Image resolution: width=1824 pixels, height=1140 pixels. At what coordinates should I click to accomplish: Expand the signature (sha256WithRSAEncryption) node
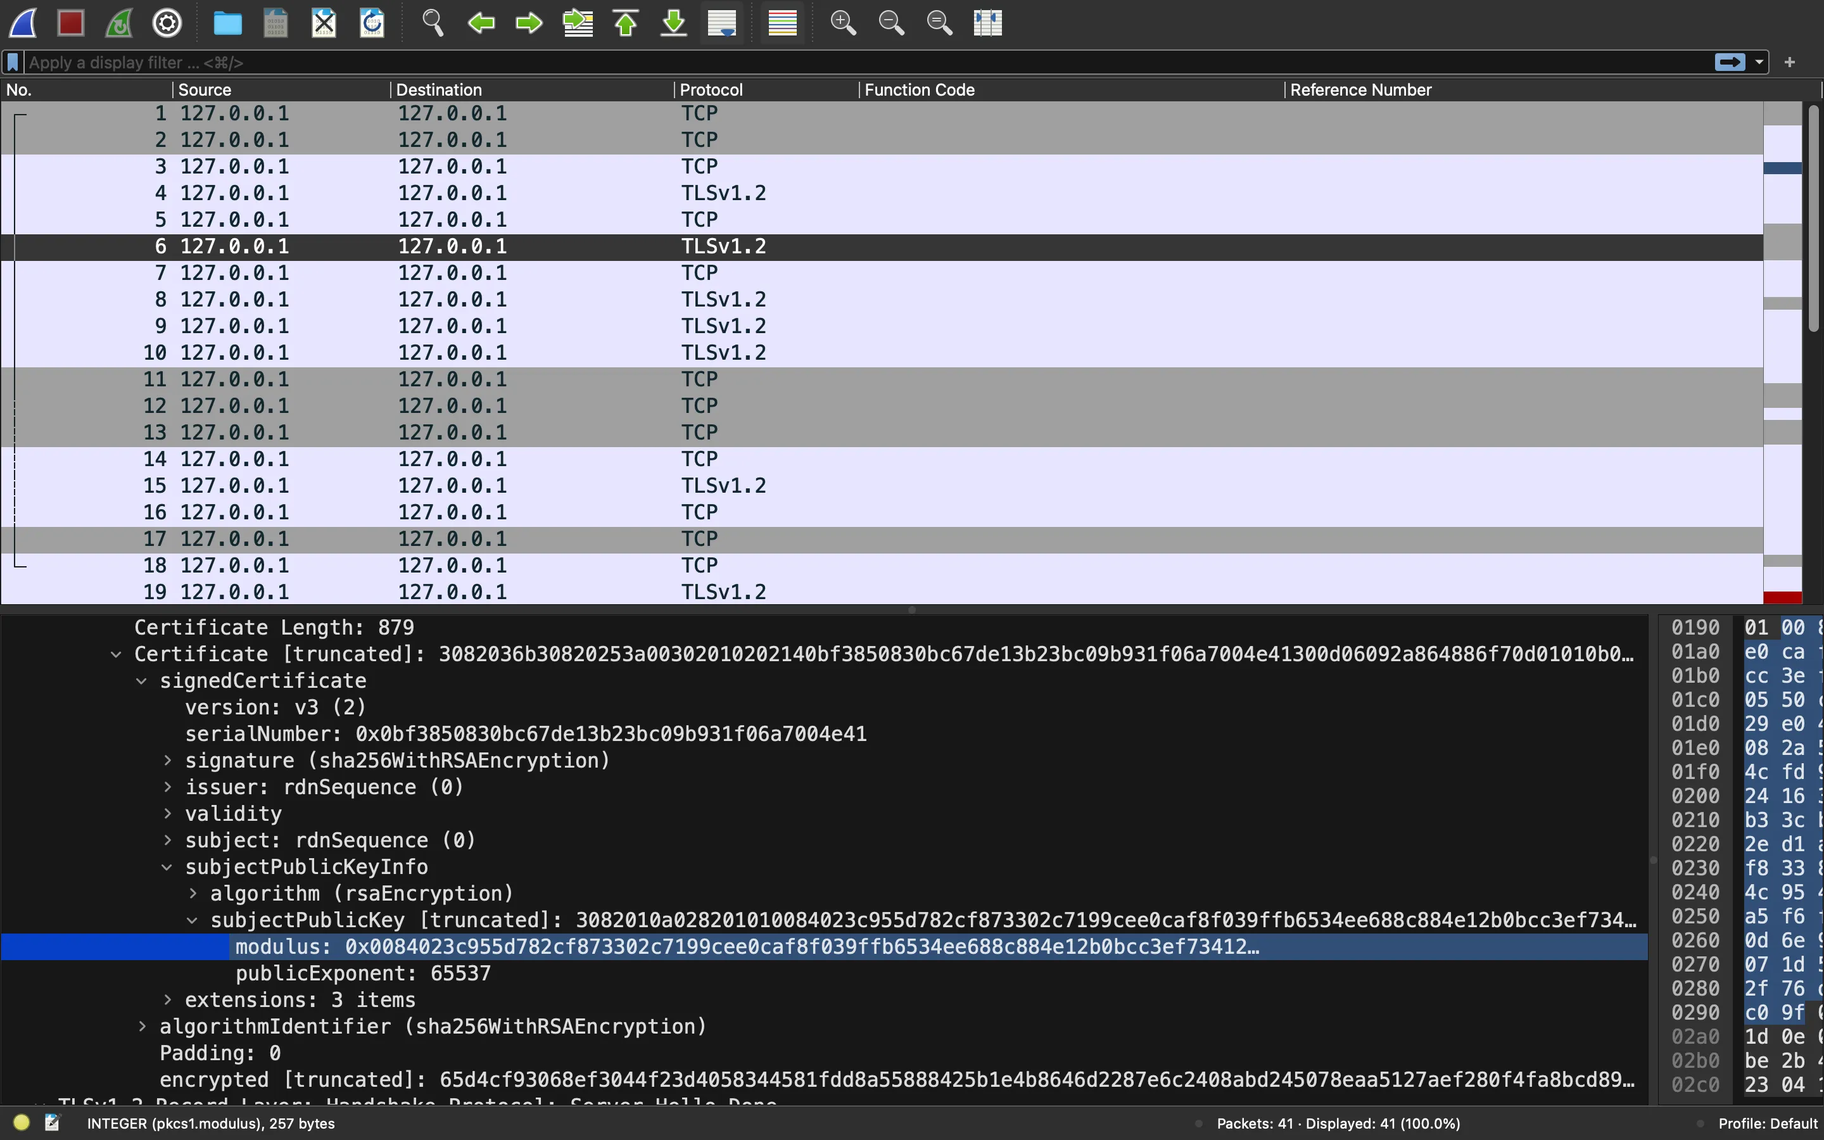click(x=167, y=761)
